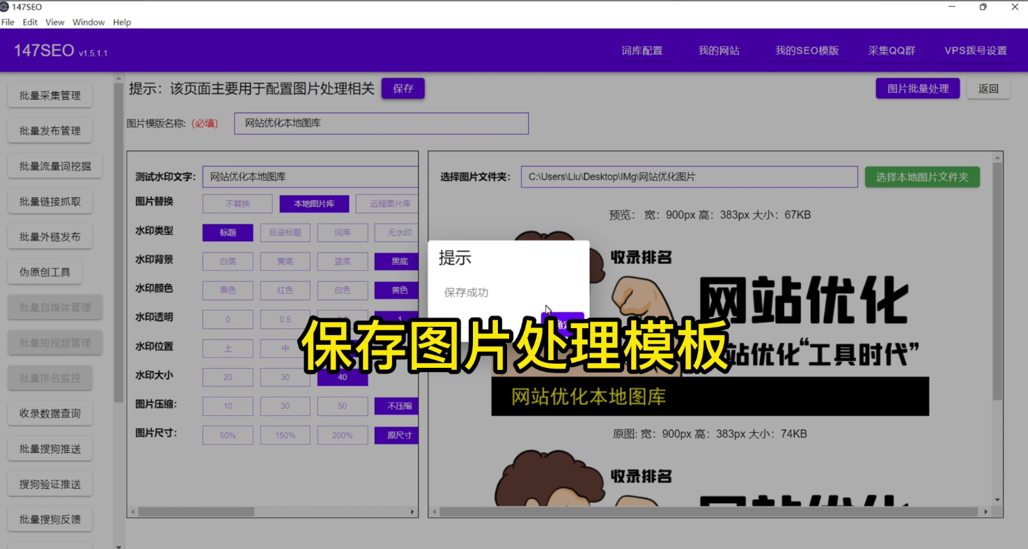The height and width of the screenshot is (549, 1028).
Task: Open VPS拨号设置 in top navigation
Action: tap(975, 51)
